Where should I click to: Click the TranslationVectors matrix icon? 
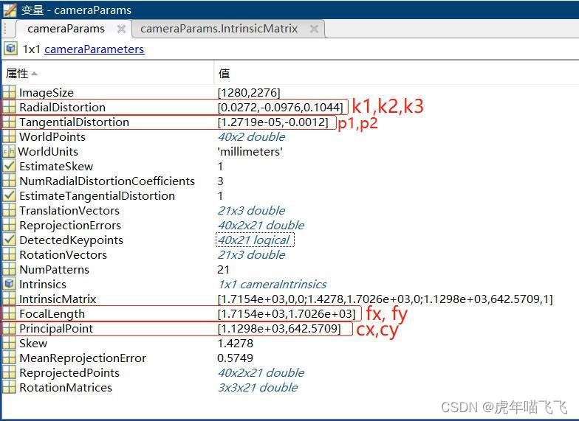point(9,210)
